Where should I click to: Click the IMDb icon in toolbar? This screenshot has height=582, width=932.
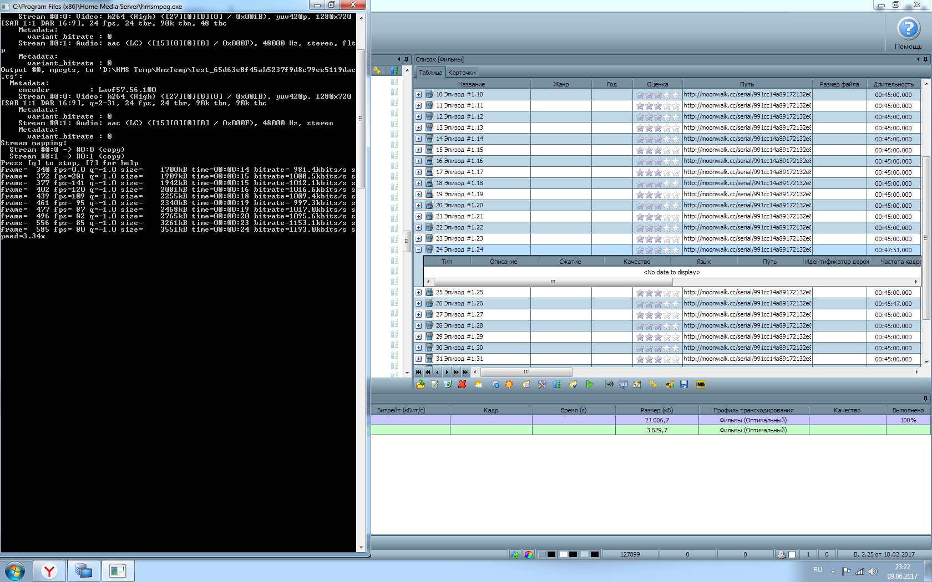(x=701, y=384)
